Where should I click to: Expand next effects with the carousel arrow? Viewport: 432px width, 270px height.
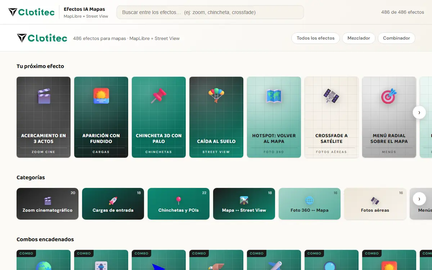[419, 112]
